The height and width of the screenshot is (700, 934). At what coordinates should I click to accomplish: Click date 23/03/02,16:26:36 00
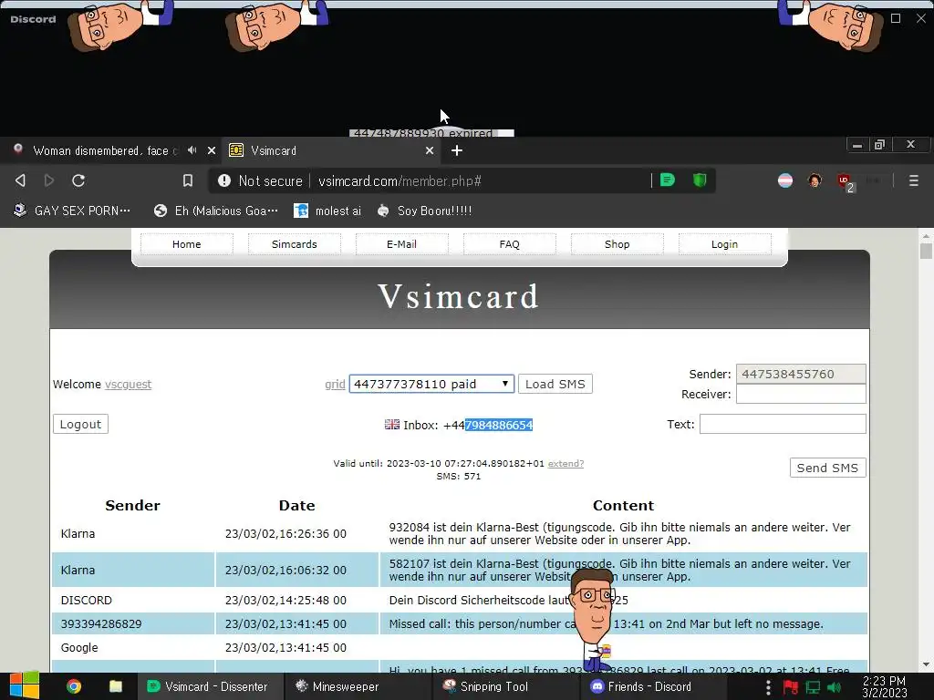285,533
